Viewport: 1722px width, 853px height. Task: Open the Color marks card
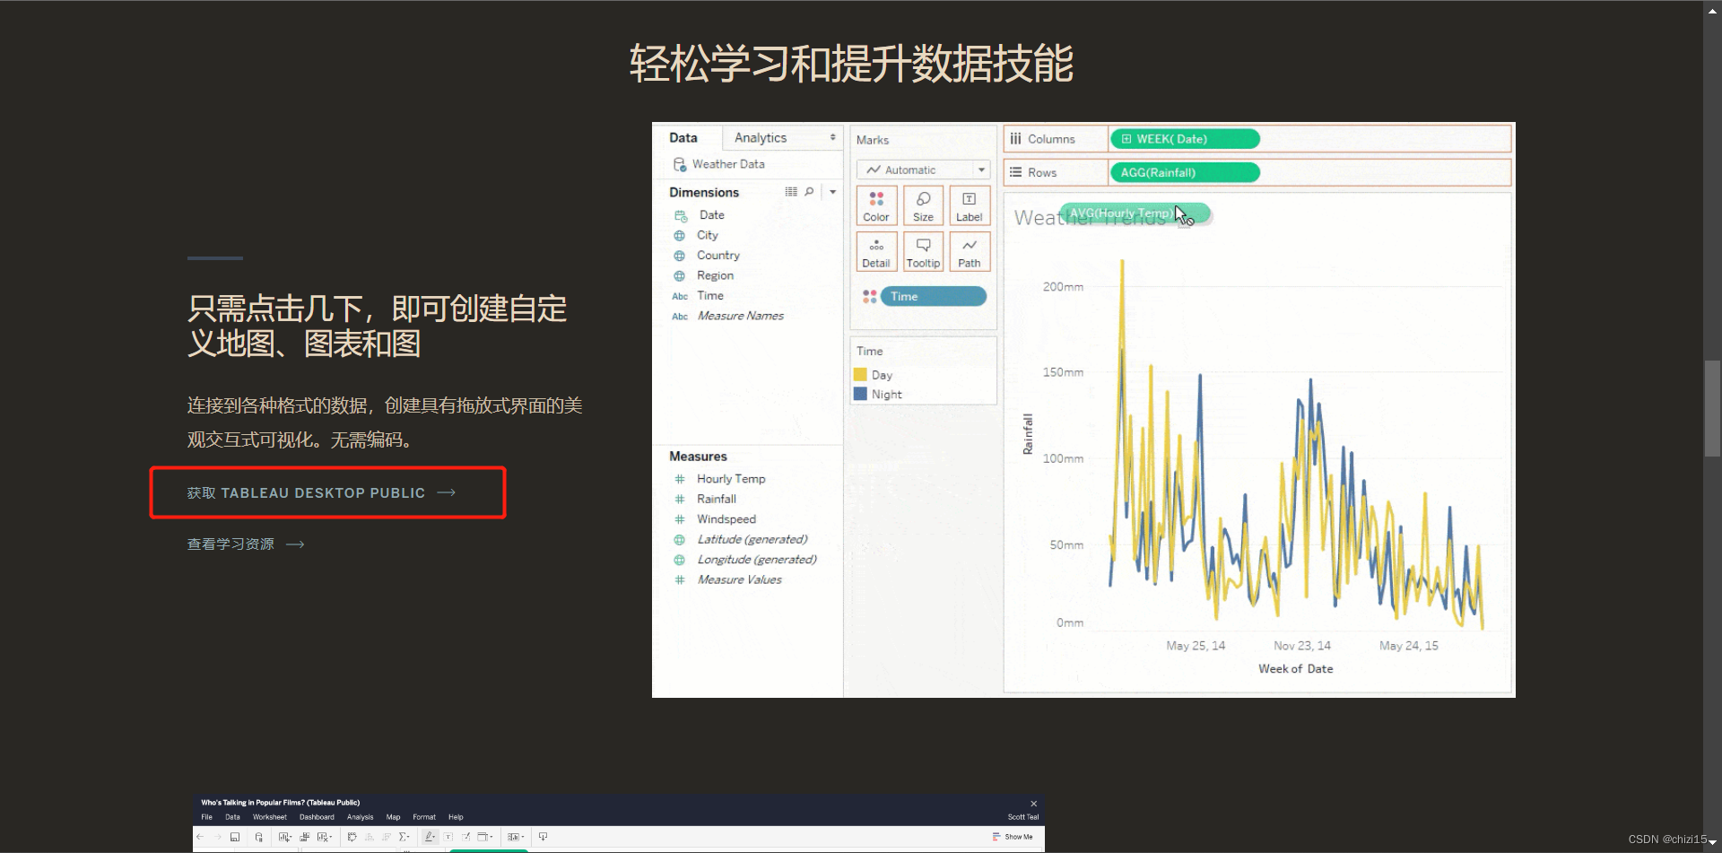pos(876,205)
